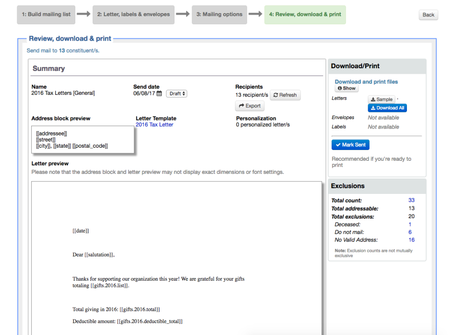
Task: Open the send date calendar icon
Action: click(x=159, y=93)
